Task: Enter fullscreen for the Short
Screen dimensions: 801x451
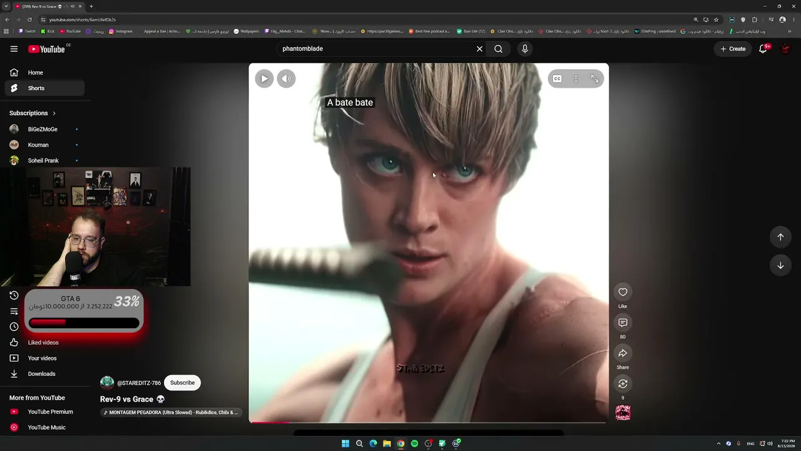Action: click(594, 78)
